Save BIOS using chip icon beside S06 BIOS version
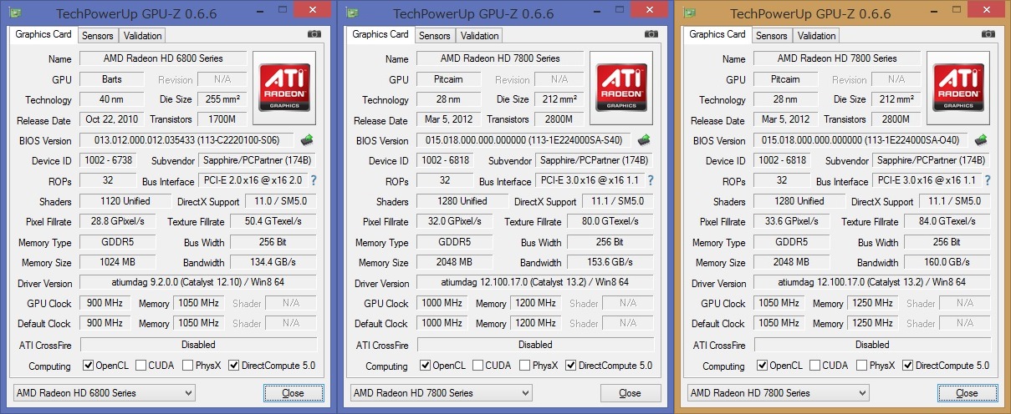 (307, 140)
